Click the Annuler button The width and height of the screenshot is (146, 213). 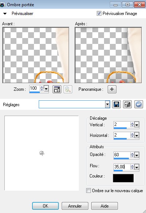point(75,206)
